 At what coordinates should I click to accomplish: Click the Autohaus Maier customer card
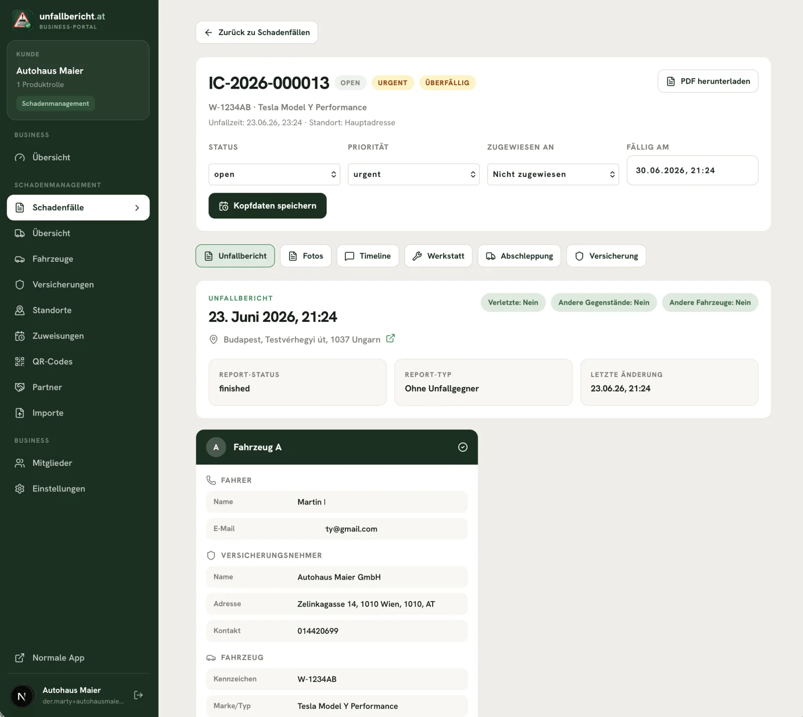pos(78,80)
